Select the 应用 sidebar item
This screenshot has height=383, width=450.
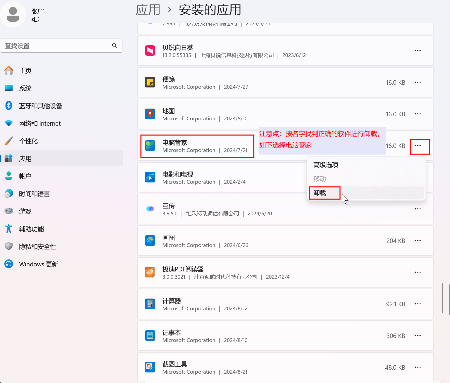(62, 159)
